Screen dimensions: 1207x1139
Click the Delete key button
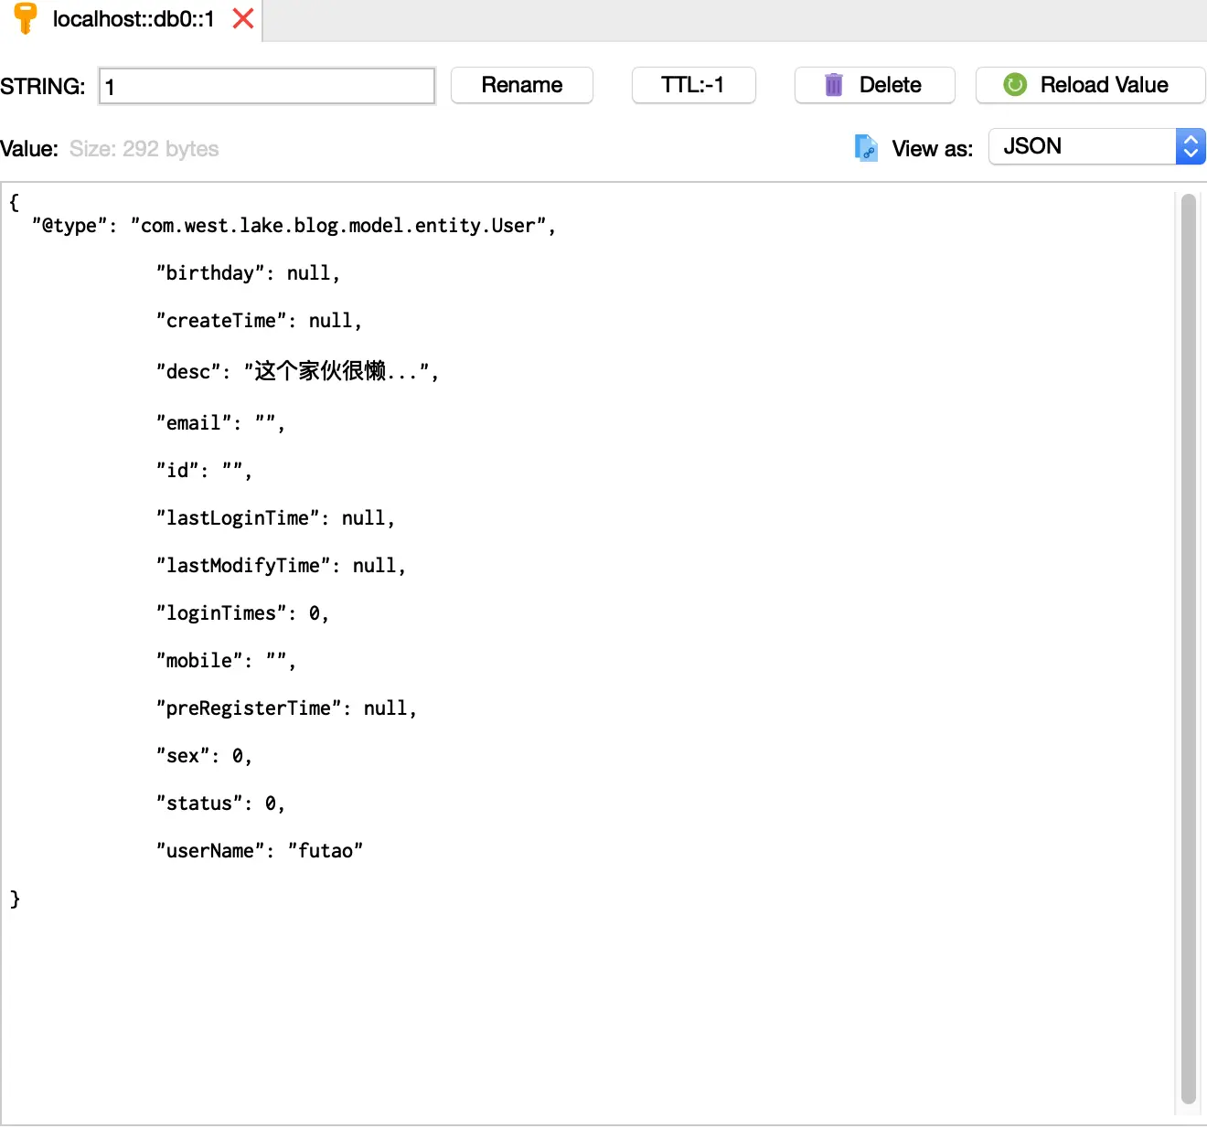coord(875,85)
